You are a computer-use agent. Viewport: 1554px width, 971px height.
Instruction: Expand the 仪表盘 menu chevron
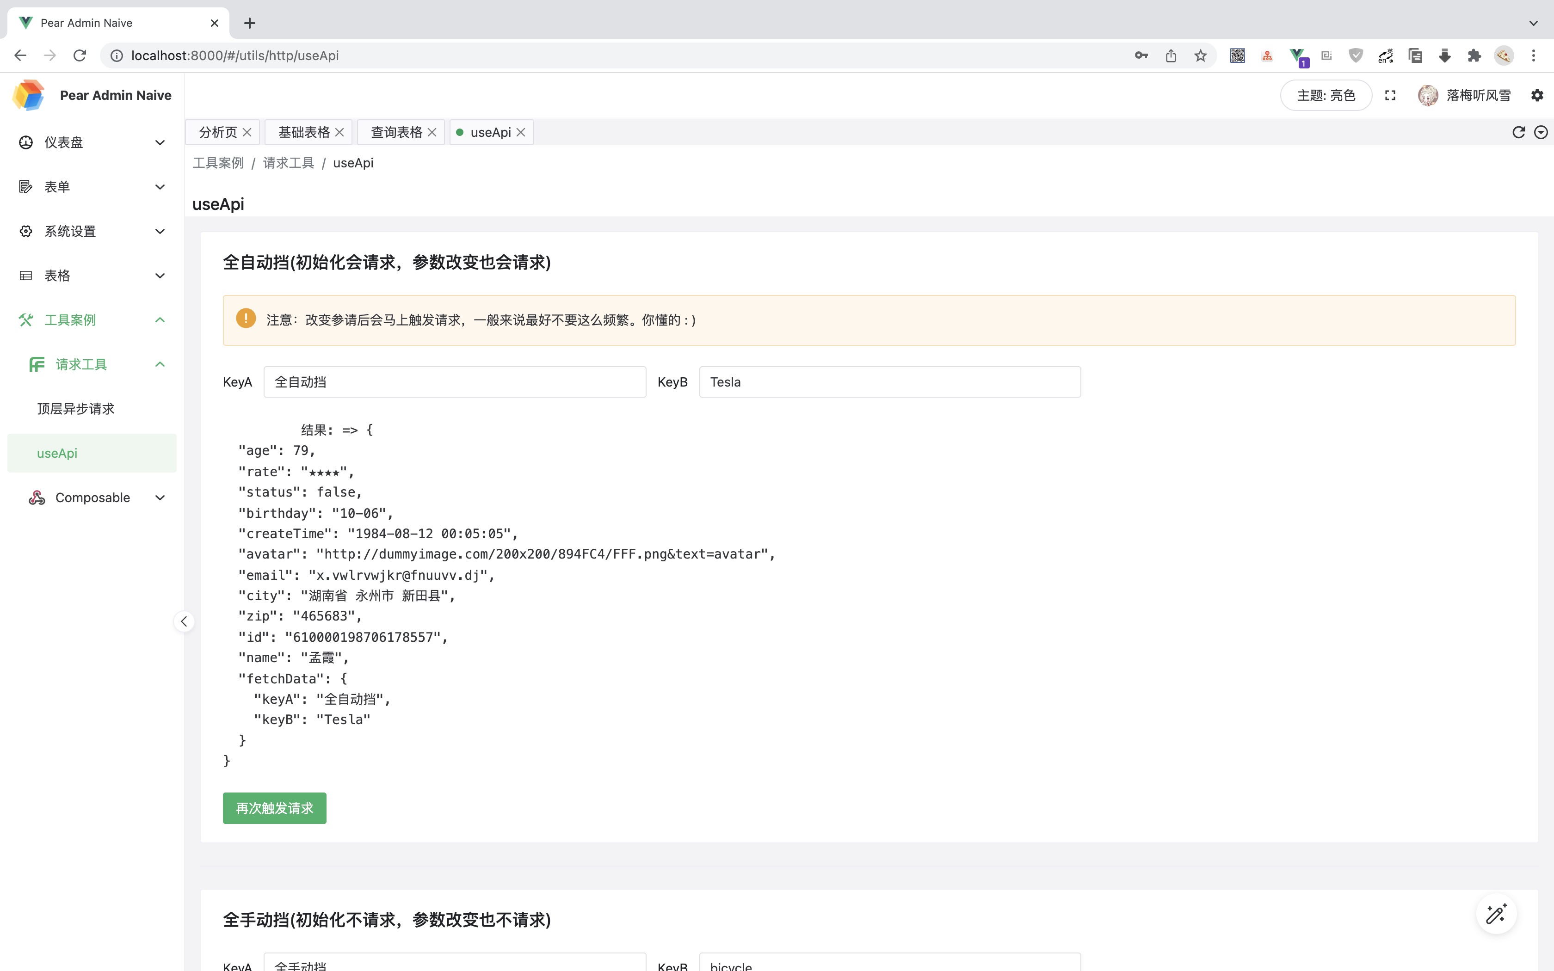click(x=160, y=142)
